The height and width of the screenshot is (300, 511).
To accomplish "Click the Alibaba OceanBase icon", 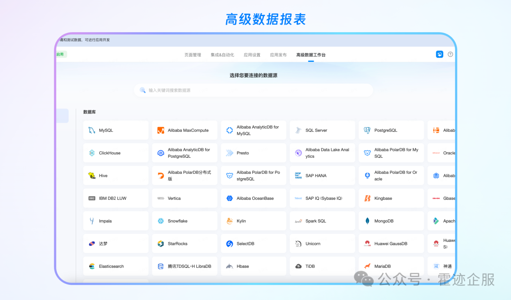I will point(229,198).
